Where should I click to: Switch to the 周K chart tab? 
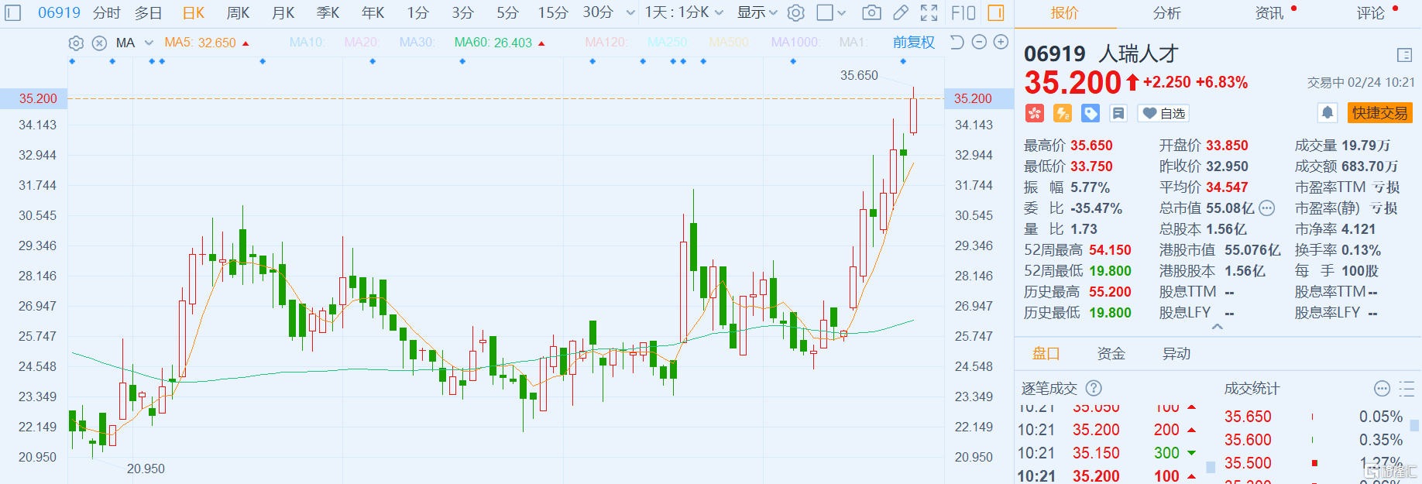click(238, 12)
